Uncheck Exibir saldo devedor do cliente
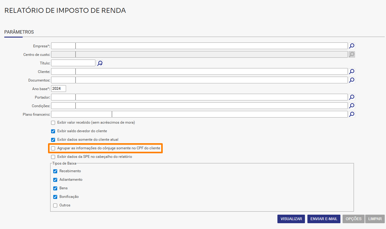The width and height of the screenshot is (386, 229). (53, 131)
